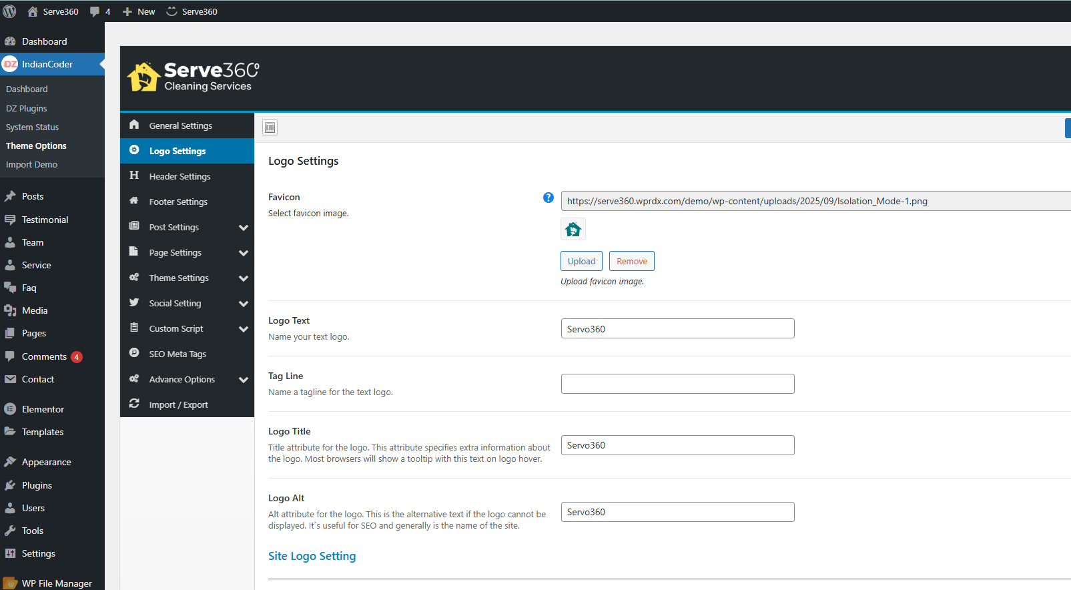Open the comments bubble in admin bar

tap(99, 11)
